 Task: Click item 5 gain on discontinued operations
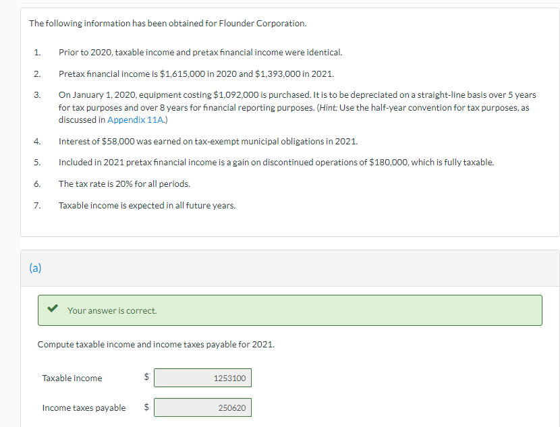coord(277,163)
